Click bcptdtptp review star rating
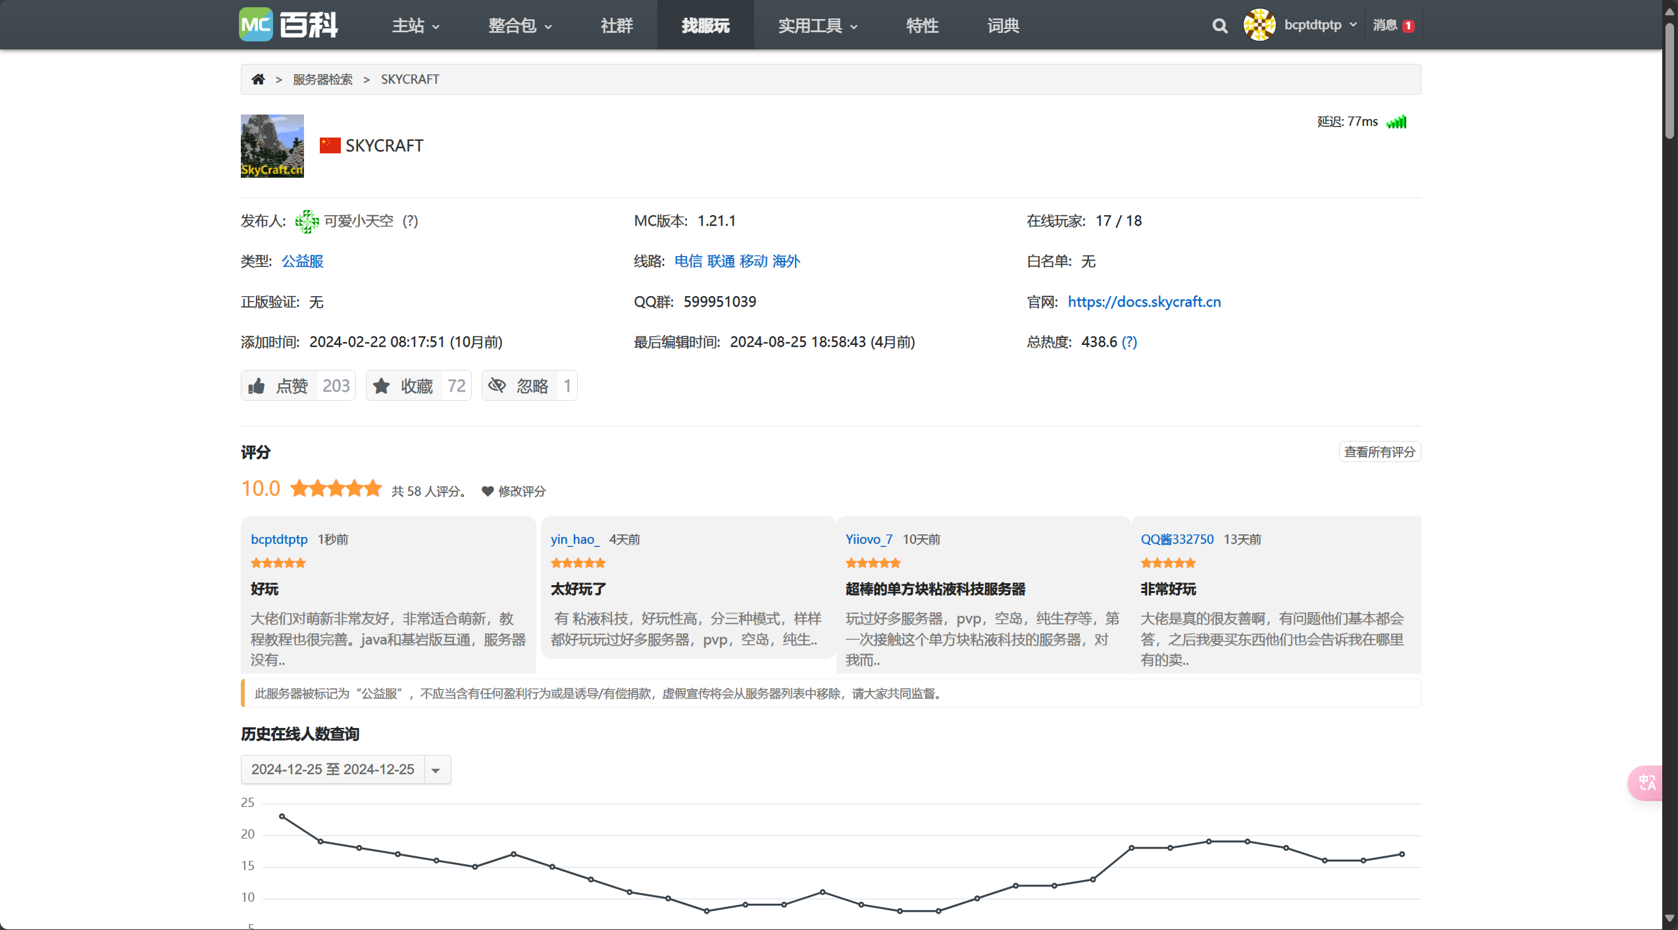This screenshot has width=1678, height=930. pos(278,563)
